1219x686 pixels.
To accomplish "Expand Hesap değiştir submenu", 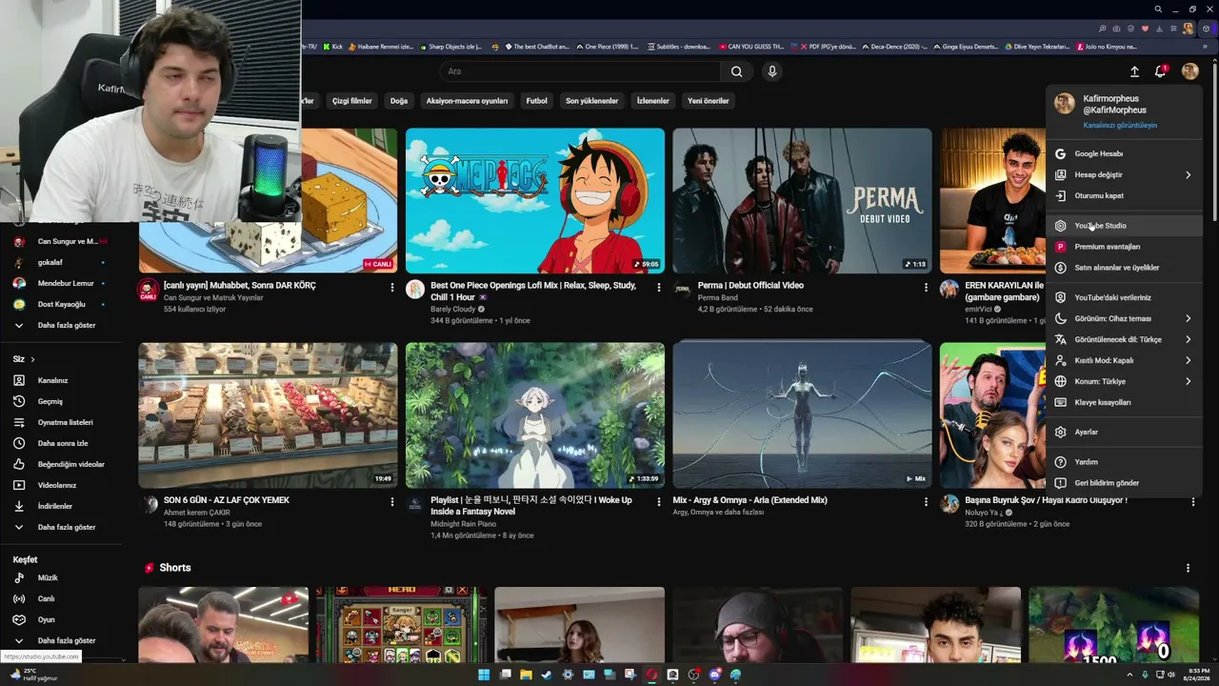I will (x=1124, y=174).
